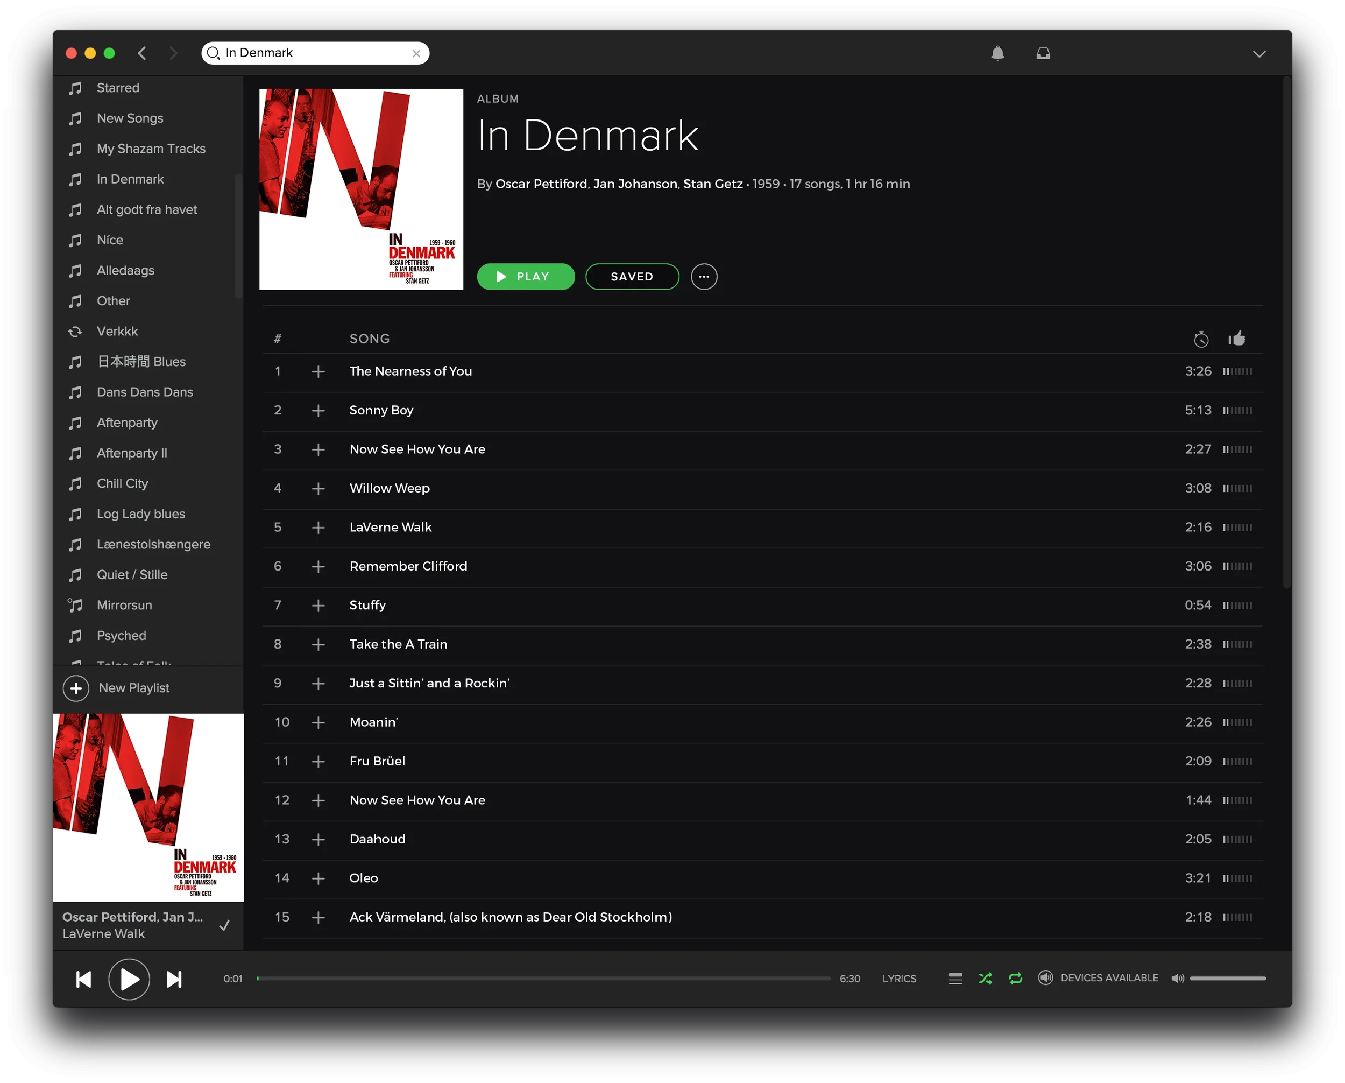Open the notifications bell icon
The width and height of the screenshot is (1345, 1083).
[997, 54]
